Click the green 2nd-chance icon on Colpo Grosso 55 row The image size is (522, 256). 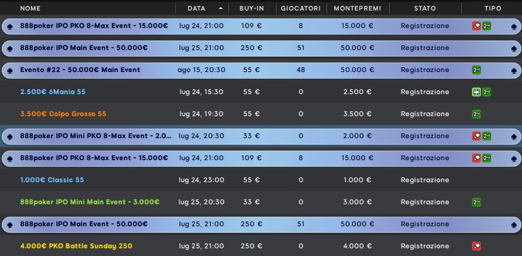tap(476, 114)
